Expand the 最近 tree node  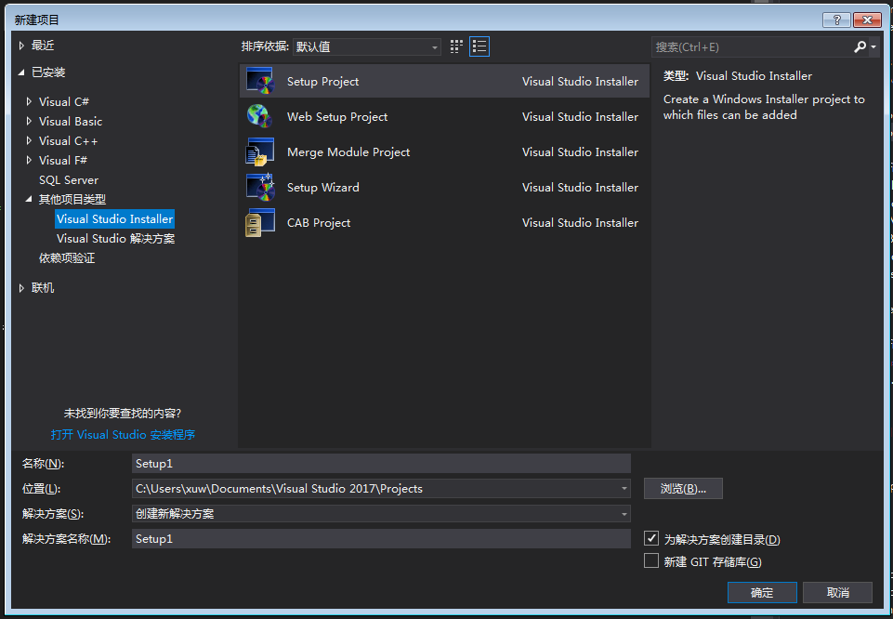21,46
